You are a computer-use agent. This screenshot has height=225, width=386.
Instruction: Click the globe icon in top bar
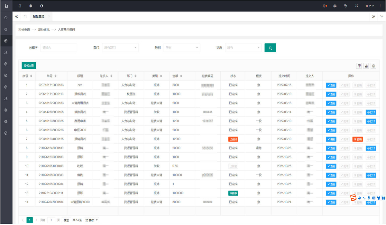(x=31, y=6)
